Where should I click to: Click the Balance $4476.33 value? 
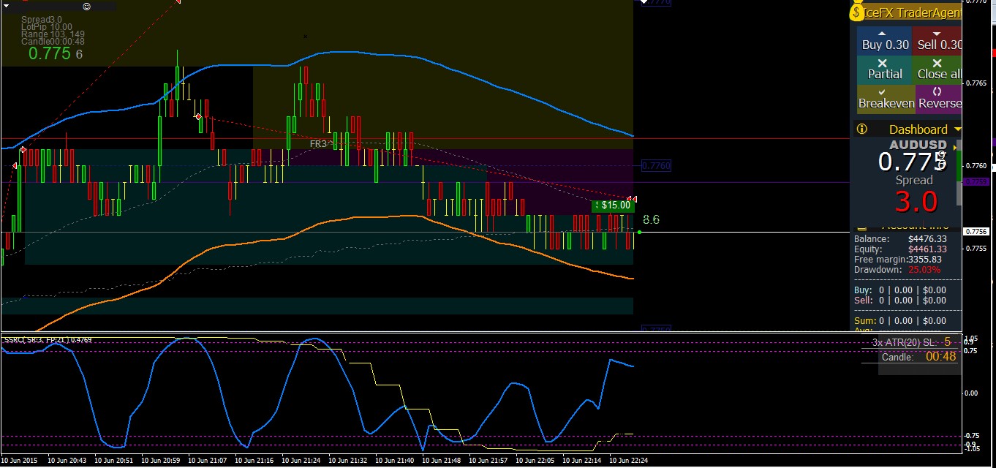tap(927, 239)
